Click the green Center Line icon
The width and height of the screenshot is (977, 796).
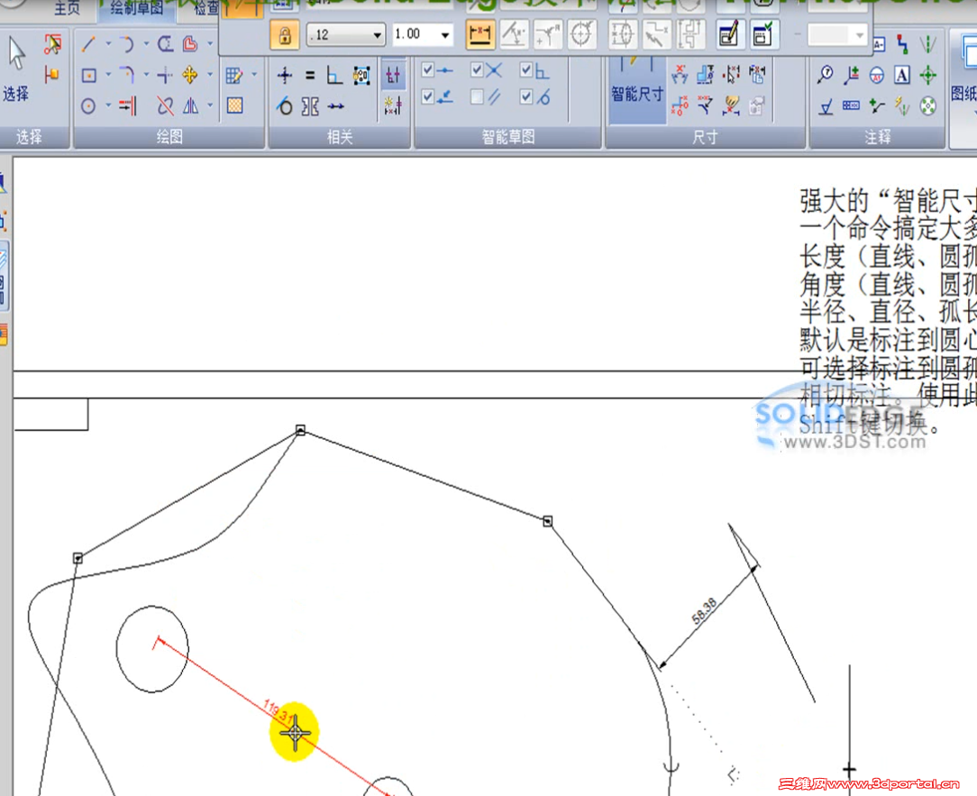point(927,44)
